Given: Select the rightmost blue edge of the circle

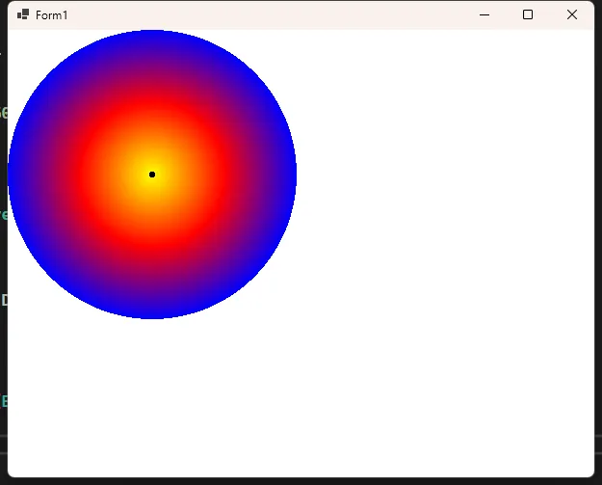Looking at the screenshot, I should [x=291, y=175].
